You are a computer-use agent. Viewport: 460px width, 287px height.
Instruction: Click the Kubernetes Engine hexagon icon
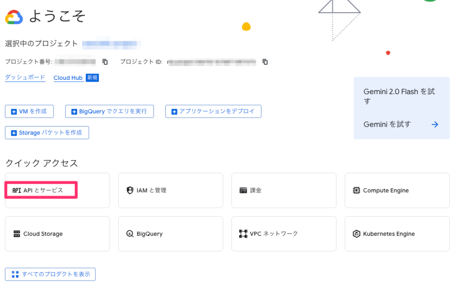coord(356,234)
